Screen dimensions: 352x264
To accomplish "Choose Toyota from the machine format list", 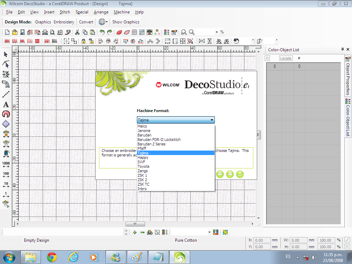I will [176, 166].
